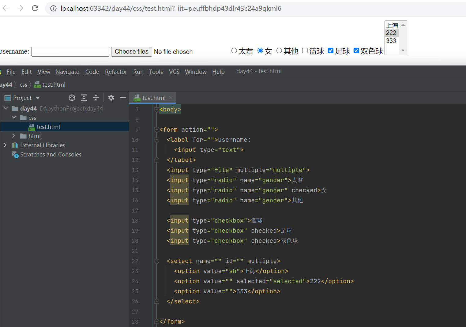466x327 pixels.
Task: Click Expand All icon in Project panel
Action: [84, 98]
